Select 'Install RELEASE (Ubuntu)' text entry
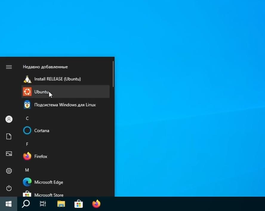This screenshot has width=265, height=211. point(58,79)
